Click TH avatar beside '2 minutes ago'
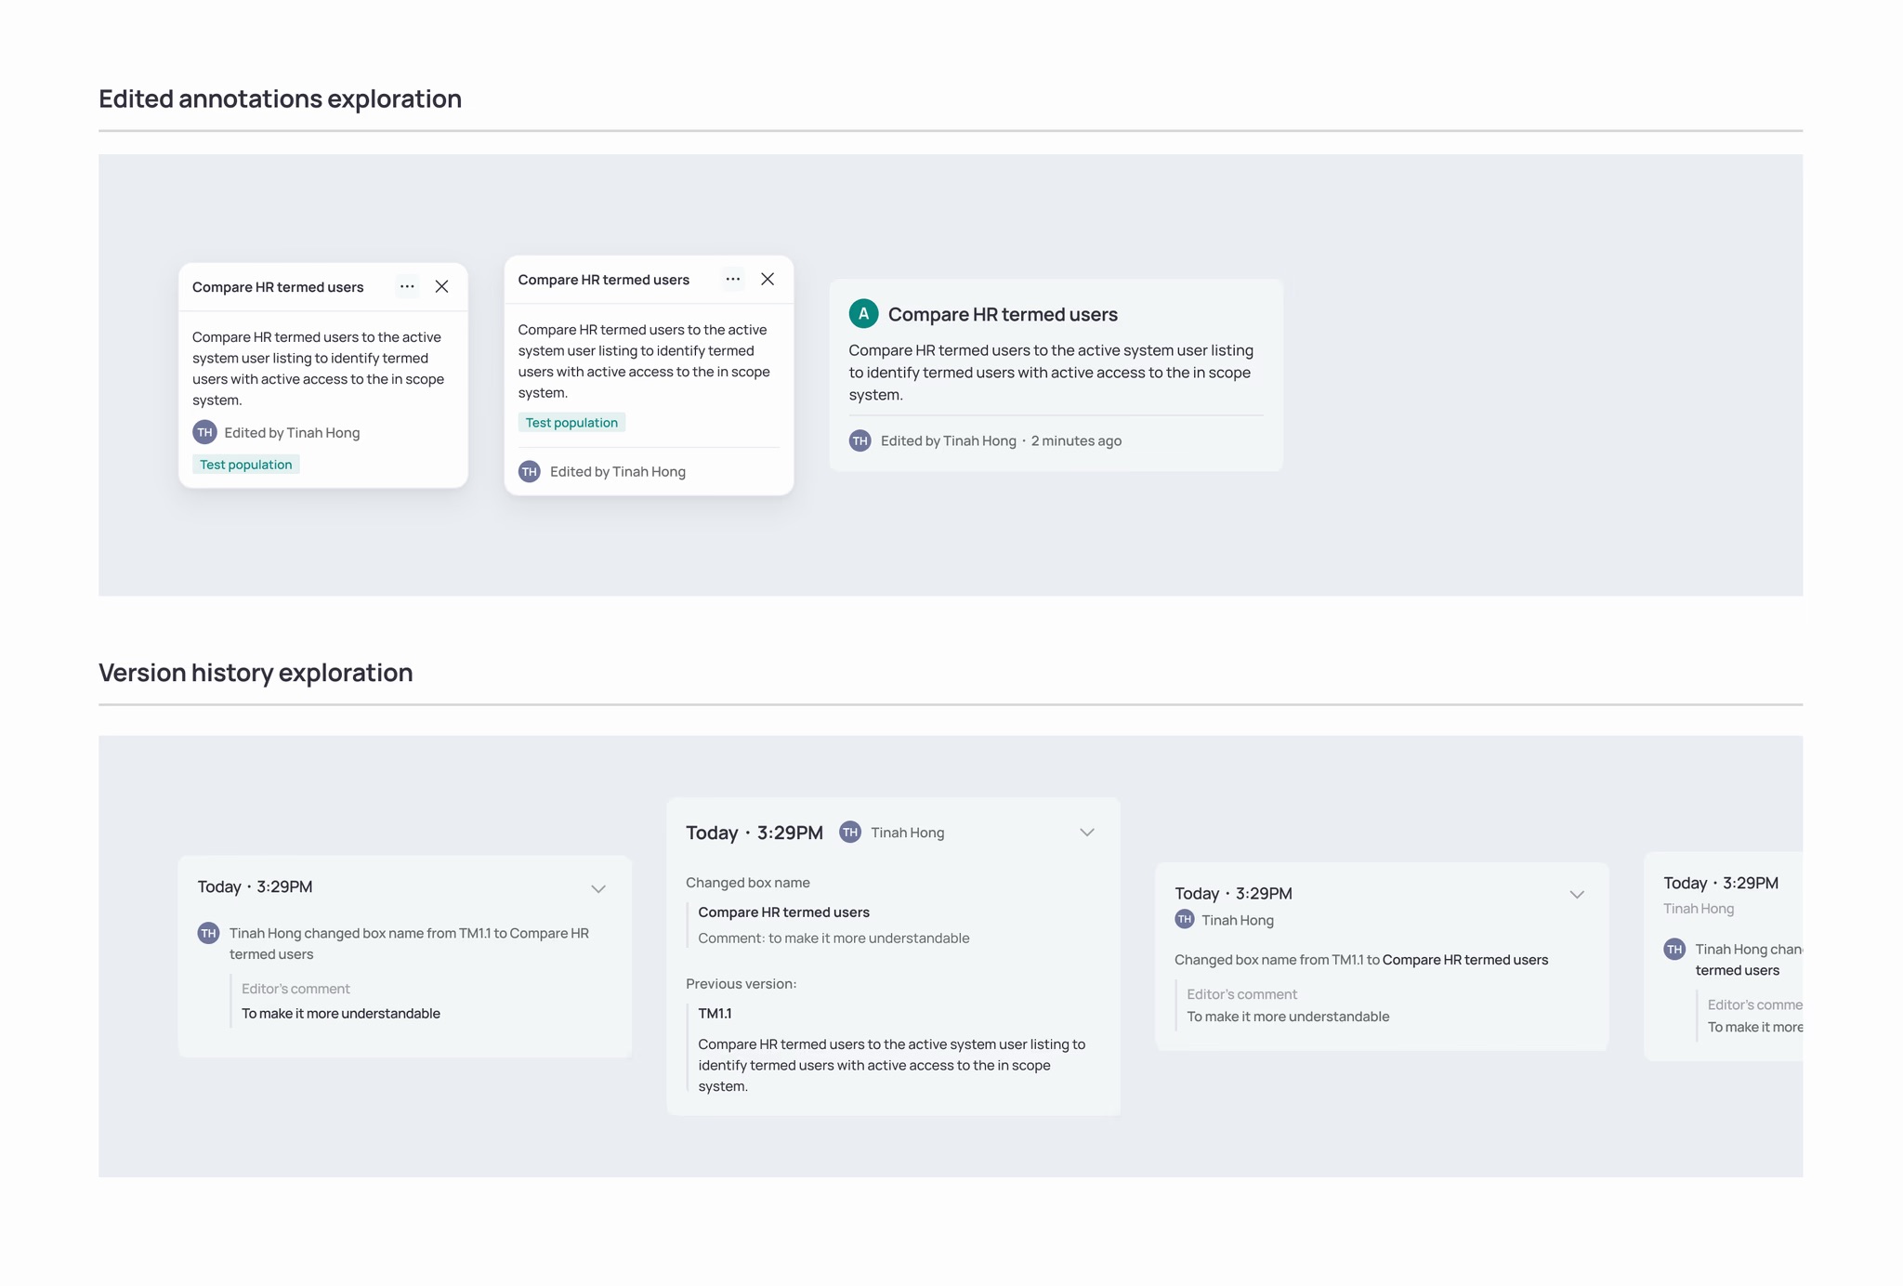 pyautogui.click(x=860, y=440)
